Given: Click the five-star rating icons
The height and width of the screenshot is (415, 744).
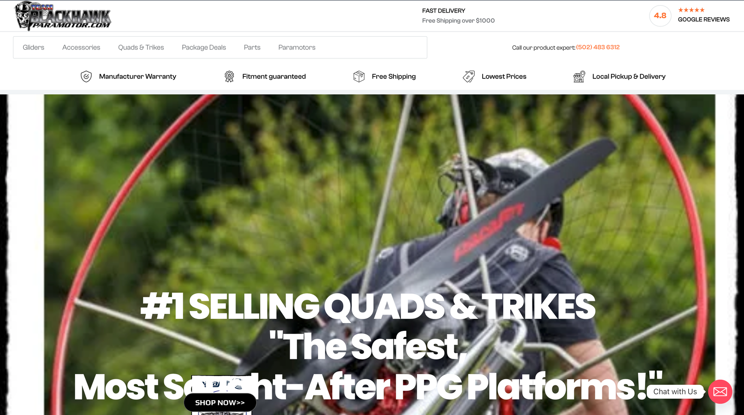Looking at the screenshot, I should [691, 10].
